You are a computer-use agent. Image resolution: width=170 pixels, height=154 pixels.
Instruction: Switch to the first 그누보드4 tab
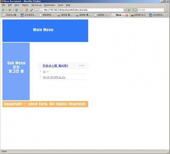[x=29, y=15]
